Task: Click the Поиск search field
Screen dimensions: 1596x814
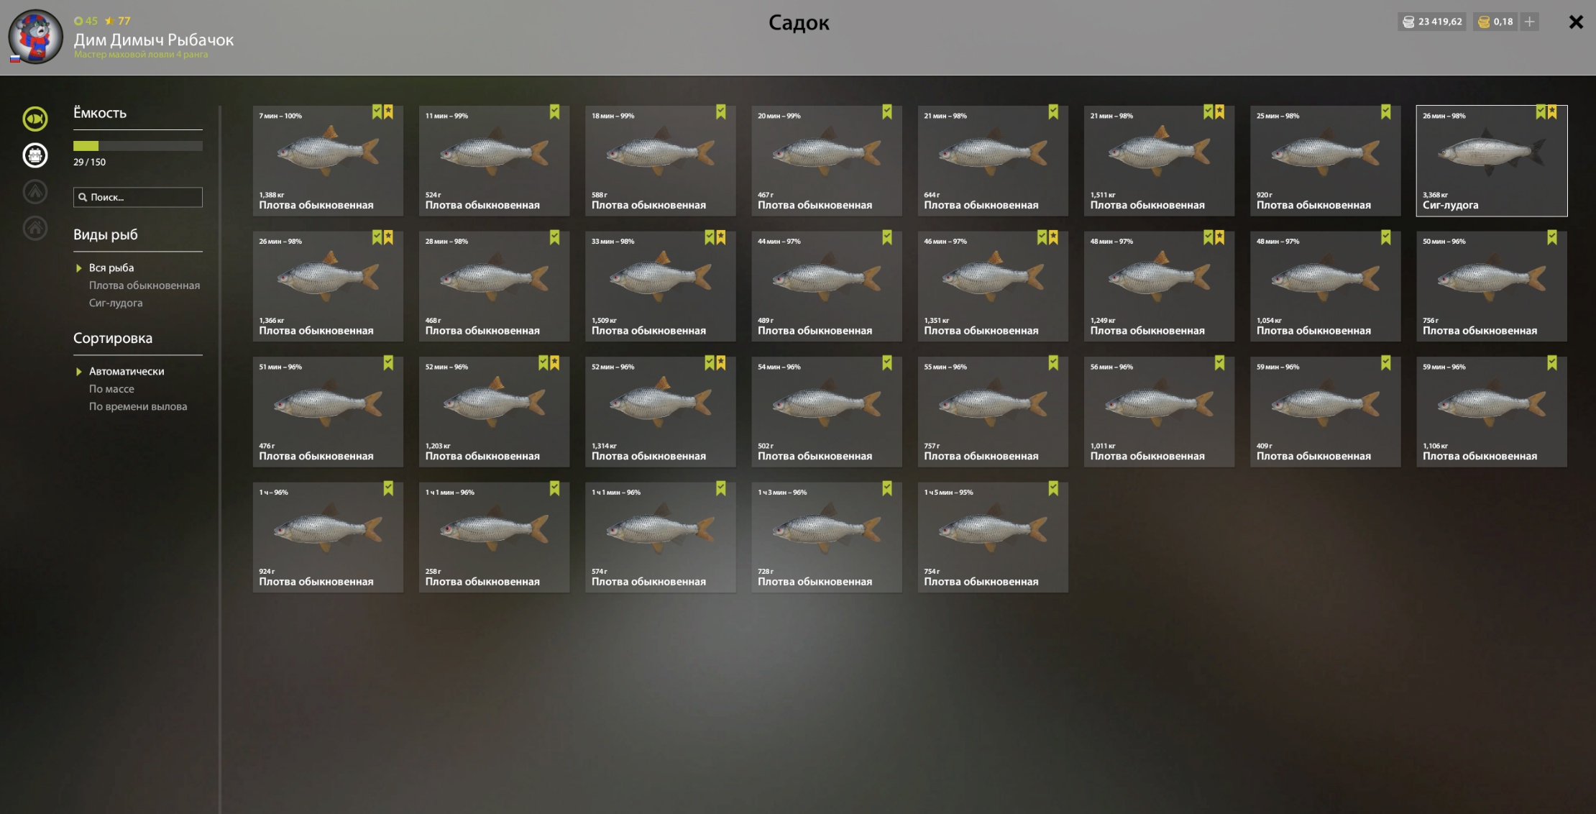Action: [138, 197]
